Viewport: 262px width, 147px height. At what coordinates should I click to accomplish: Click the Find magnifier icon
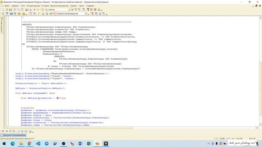tap(46, 10)
